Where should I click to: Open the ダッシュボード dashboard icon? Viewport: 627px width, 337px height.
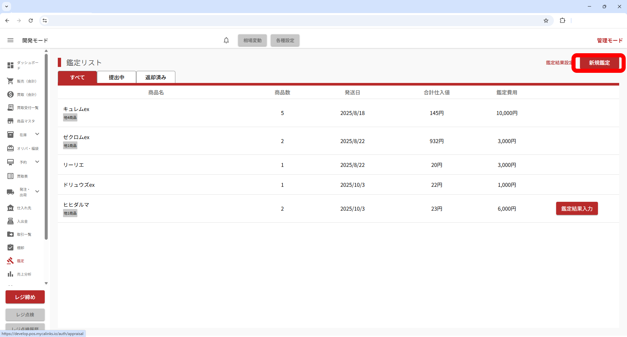(10, 65)
